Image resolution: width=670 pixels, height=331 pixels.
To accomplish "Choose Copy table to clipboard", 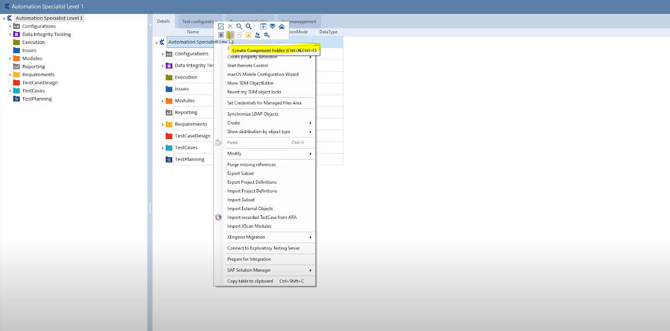I will (270, 281).
